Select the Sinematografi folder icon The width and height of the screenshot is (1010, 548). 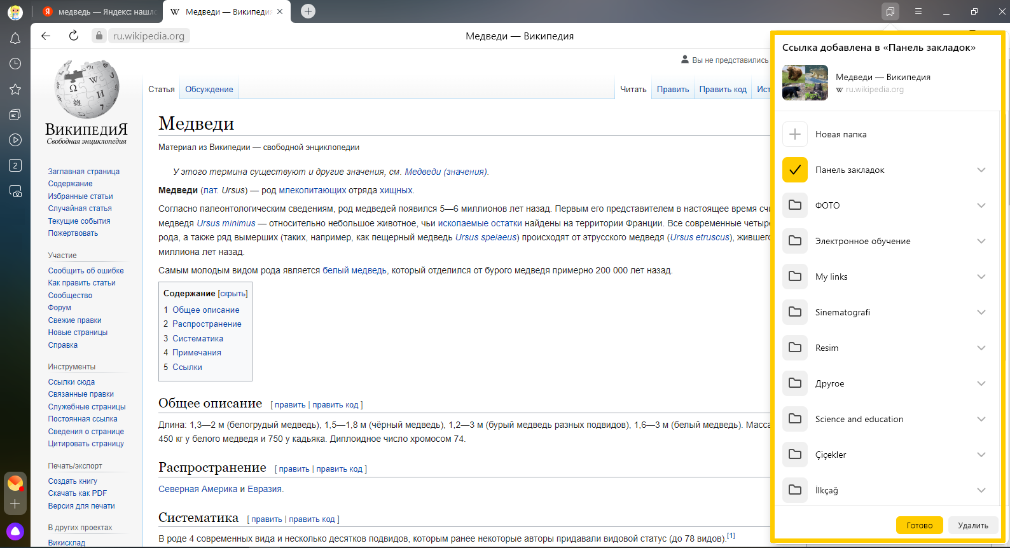point(795,312)
